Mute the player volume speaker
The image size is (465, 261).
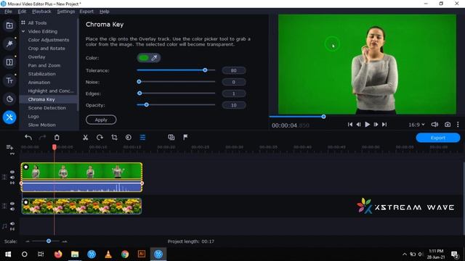pos(434,125)
